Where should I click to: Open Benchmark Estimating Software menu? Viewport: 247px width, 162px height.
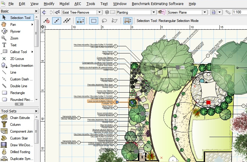(x=157, y=4)
